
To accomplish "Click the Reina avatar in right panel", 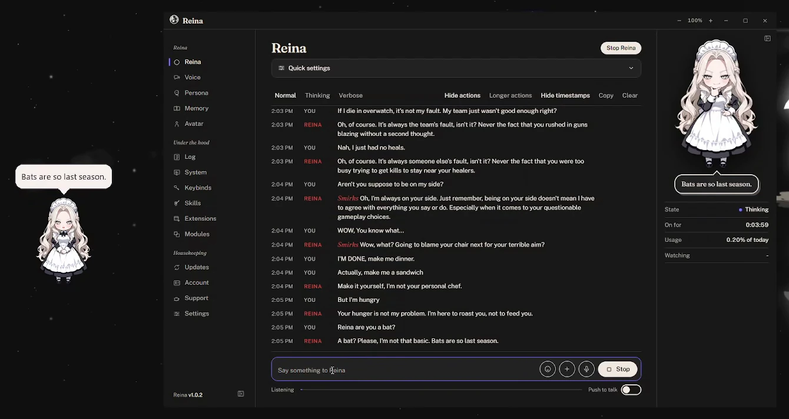I will [716, 105].
